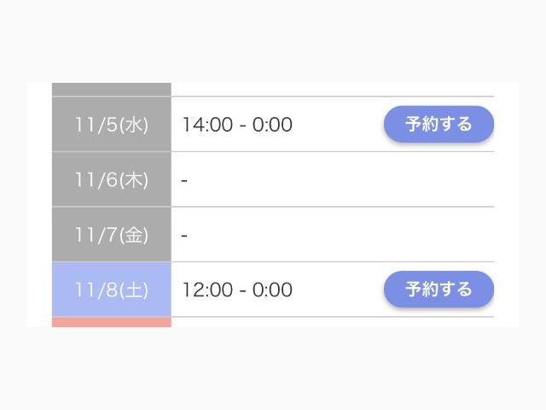The height and width of the screenshot is (410, 546).
Task: Click the dash in the 11/7 row
Action: (x=184, y=235)
